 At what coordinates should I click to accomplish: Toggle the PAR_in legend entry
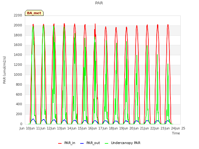(67, 143)
